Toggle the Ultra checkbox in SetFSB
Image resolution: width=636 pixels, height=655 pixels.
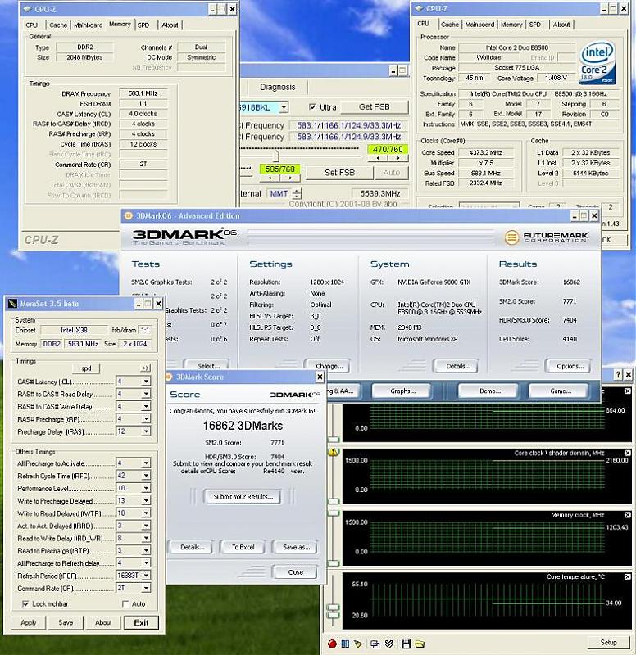click(x=312, y=107)
